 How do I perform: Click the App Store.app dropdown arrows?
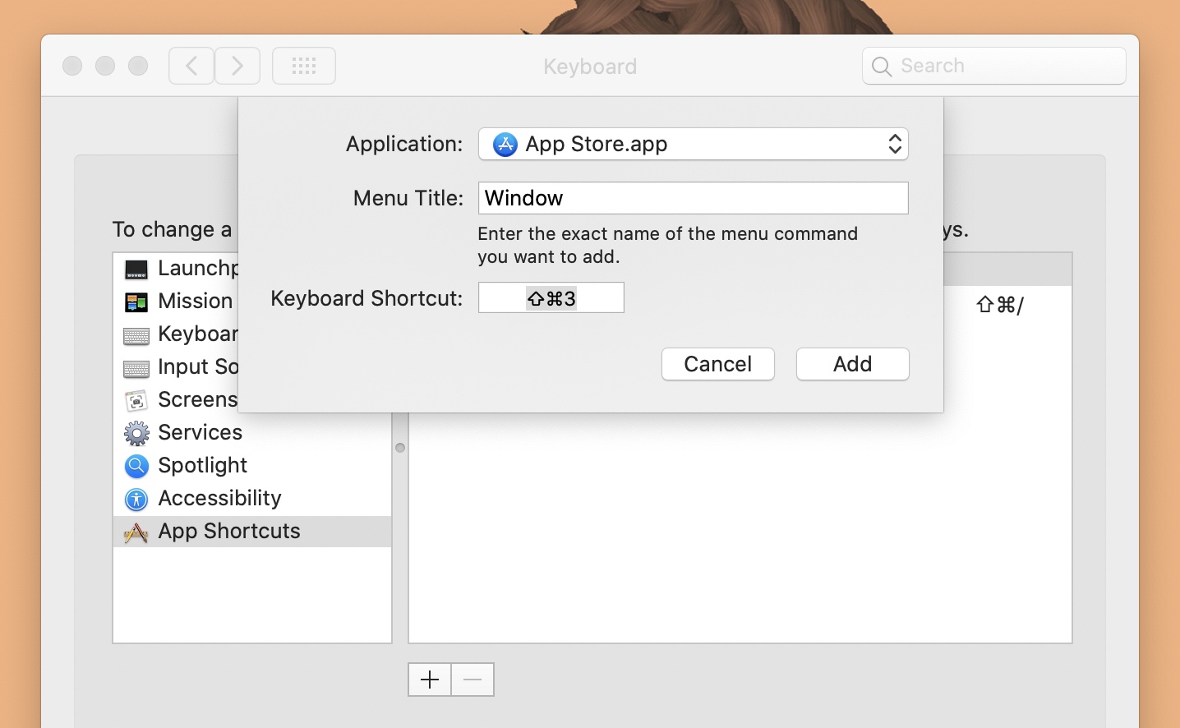[895, 145]
